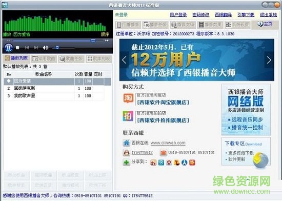Open the 西银软件淘宝旗舰店 link

[x=163, y=103]
